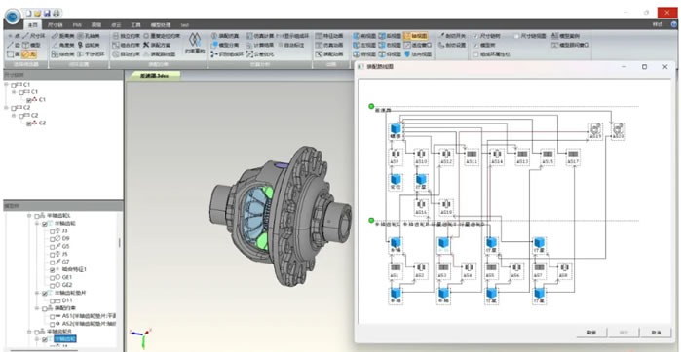Click the 模型案例 ribbon icon
The width and height of the screenshot is (681, 352).
[x=554, y=36]
